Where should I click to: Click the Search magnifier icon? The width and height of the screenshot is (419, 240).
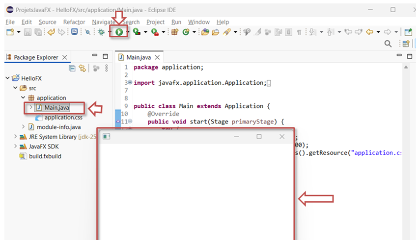(x=388, y=44)
